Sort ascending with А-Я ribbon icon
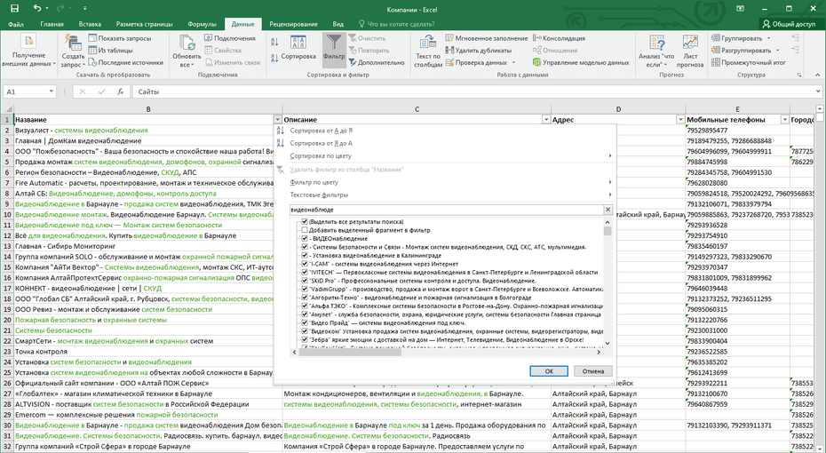Image resolution: width=826 pixels, height=453 pixels. [274, 42]
